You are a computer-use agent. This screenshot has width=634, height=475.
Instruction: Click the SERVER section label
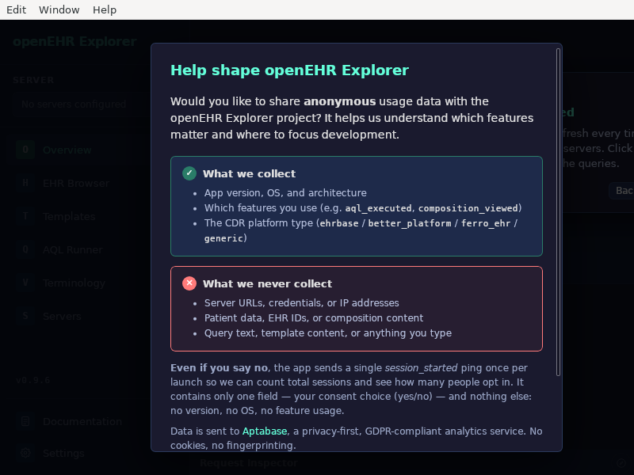click(x=33, y=80)
